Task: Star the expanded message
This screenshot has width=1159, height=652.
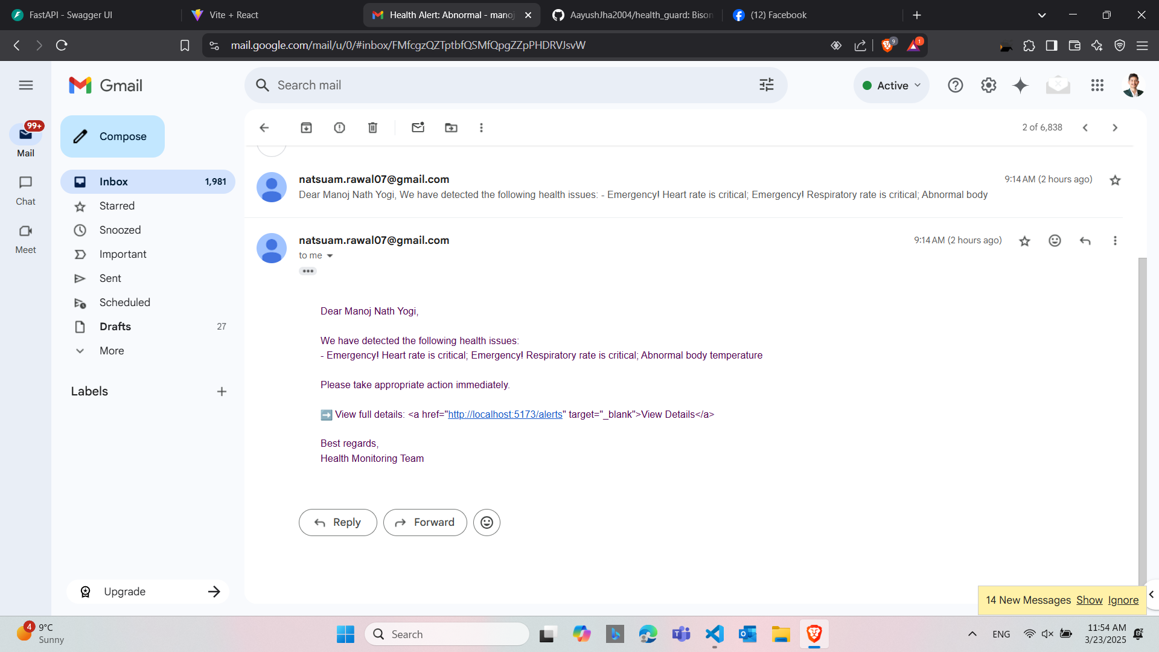Action: pos(1024,241)
